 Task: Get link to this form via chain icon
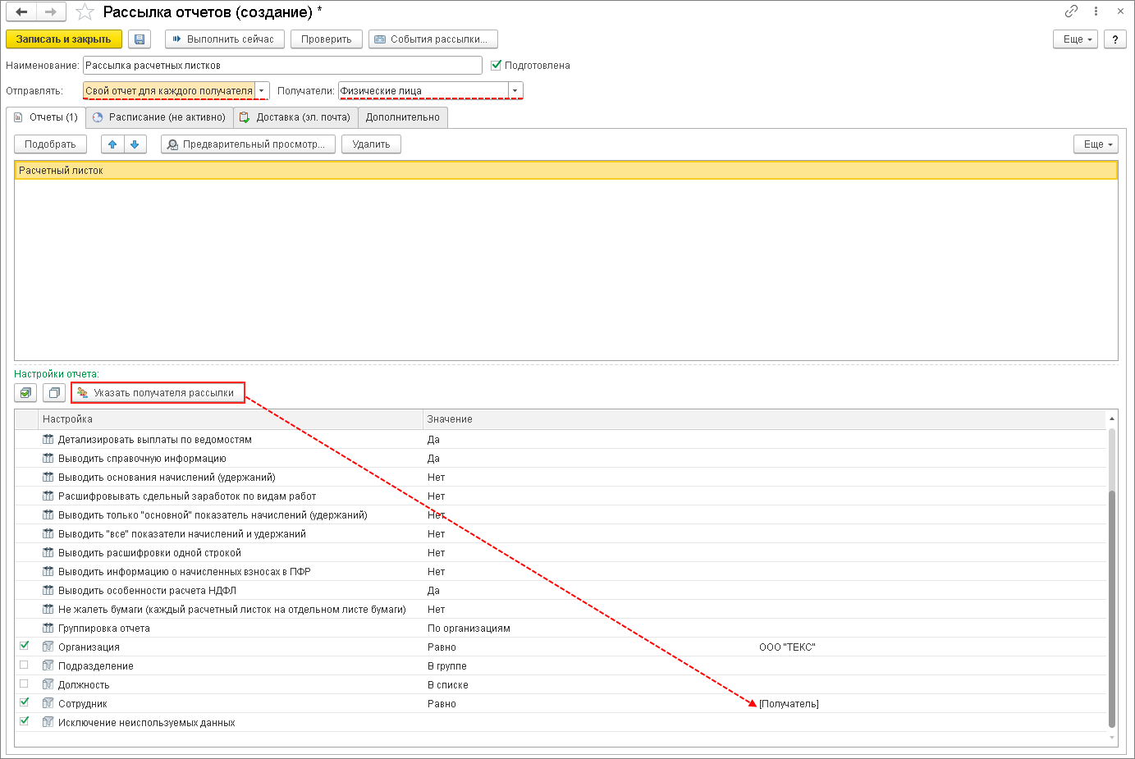(x=1071, y=11)
